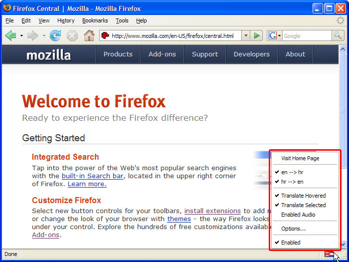Open the search engine selector dropdown
This screenshot has width=349, height=262.
point(279,35)
